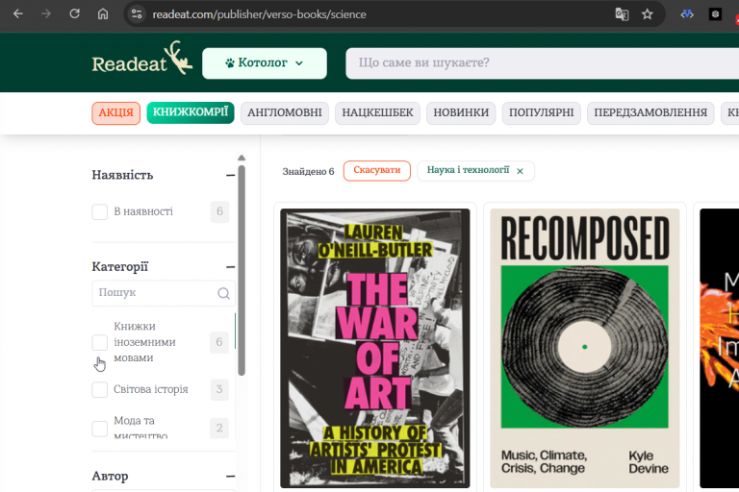Open The War of Art book cover
The height and width of the screenshot is (492, 739).
point(375,349)
